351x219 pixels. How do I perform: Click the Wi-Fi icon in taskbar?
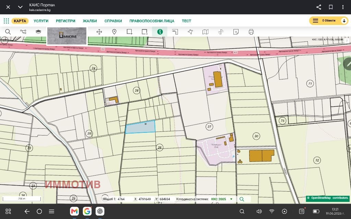tap(272, 211)
